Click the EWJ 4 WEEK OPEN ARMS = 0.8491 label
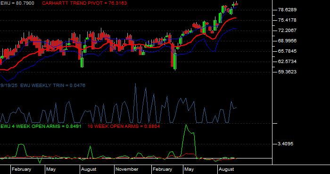The image size is (330, 174). pos(41,127)
